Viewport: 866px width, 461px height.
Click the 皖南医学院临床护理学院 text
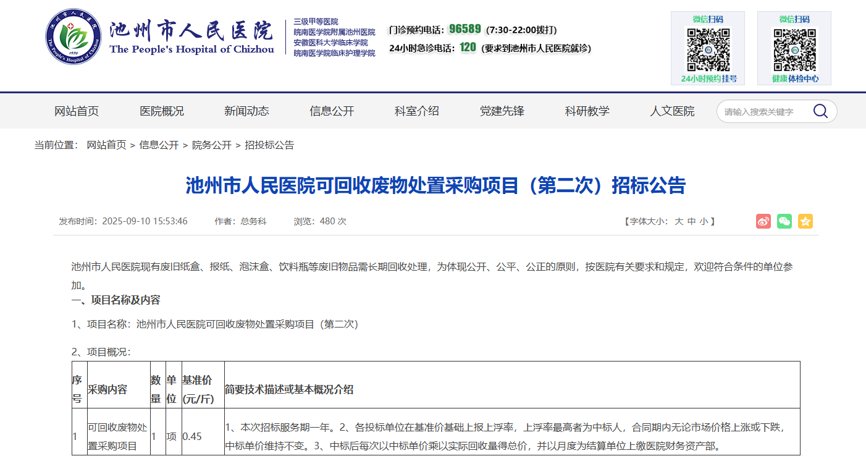coord(334,53)
